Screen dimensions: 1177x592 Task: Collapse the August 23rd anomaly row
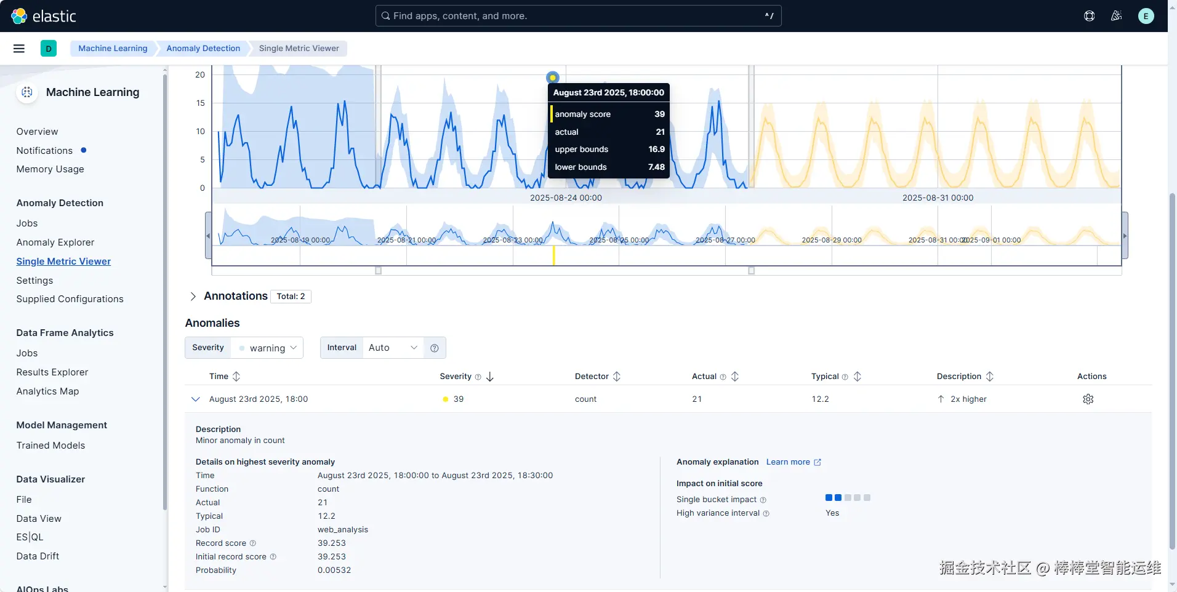195,399
